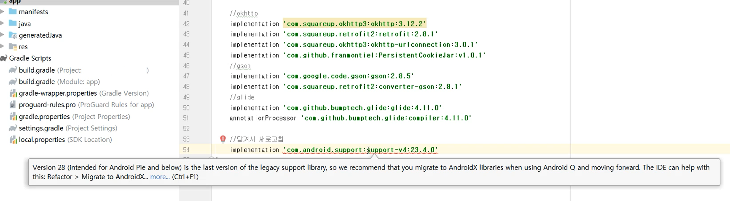Click the glide compiler:4.11.0 annotationProcessor string

tap(386, 118)
